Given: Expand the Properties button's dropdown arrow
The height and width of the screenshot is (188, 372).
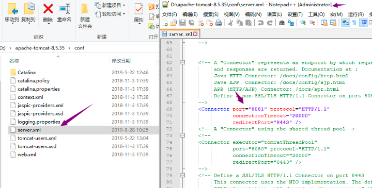Looking at the screenshot, I should click(139, 24).
